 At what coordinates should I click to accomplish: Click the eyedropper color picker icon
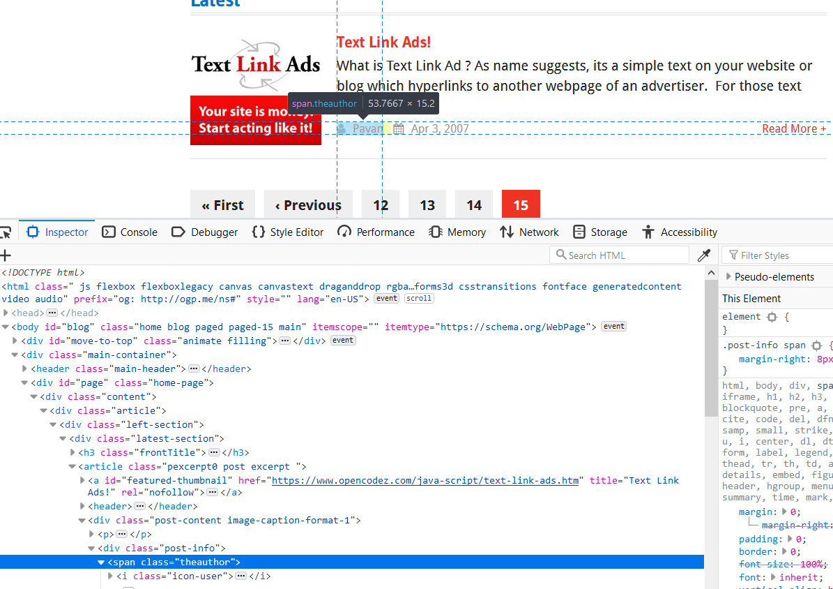[x=704, y=255]
